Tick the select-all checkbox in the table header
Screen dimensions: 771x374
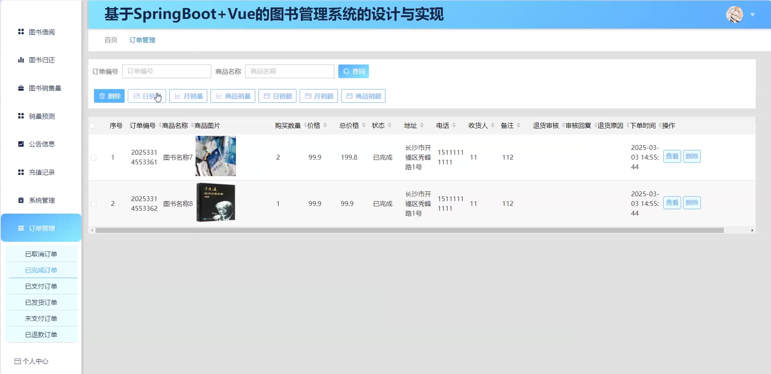(92, 126)
